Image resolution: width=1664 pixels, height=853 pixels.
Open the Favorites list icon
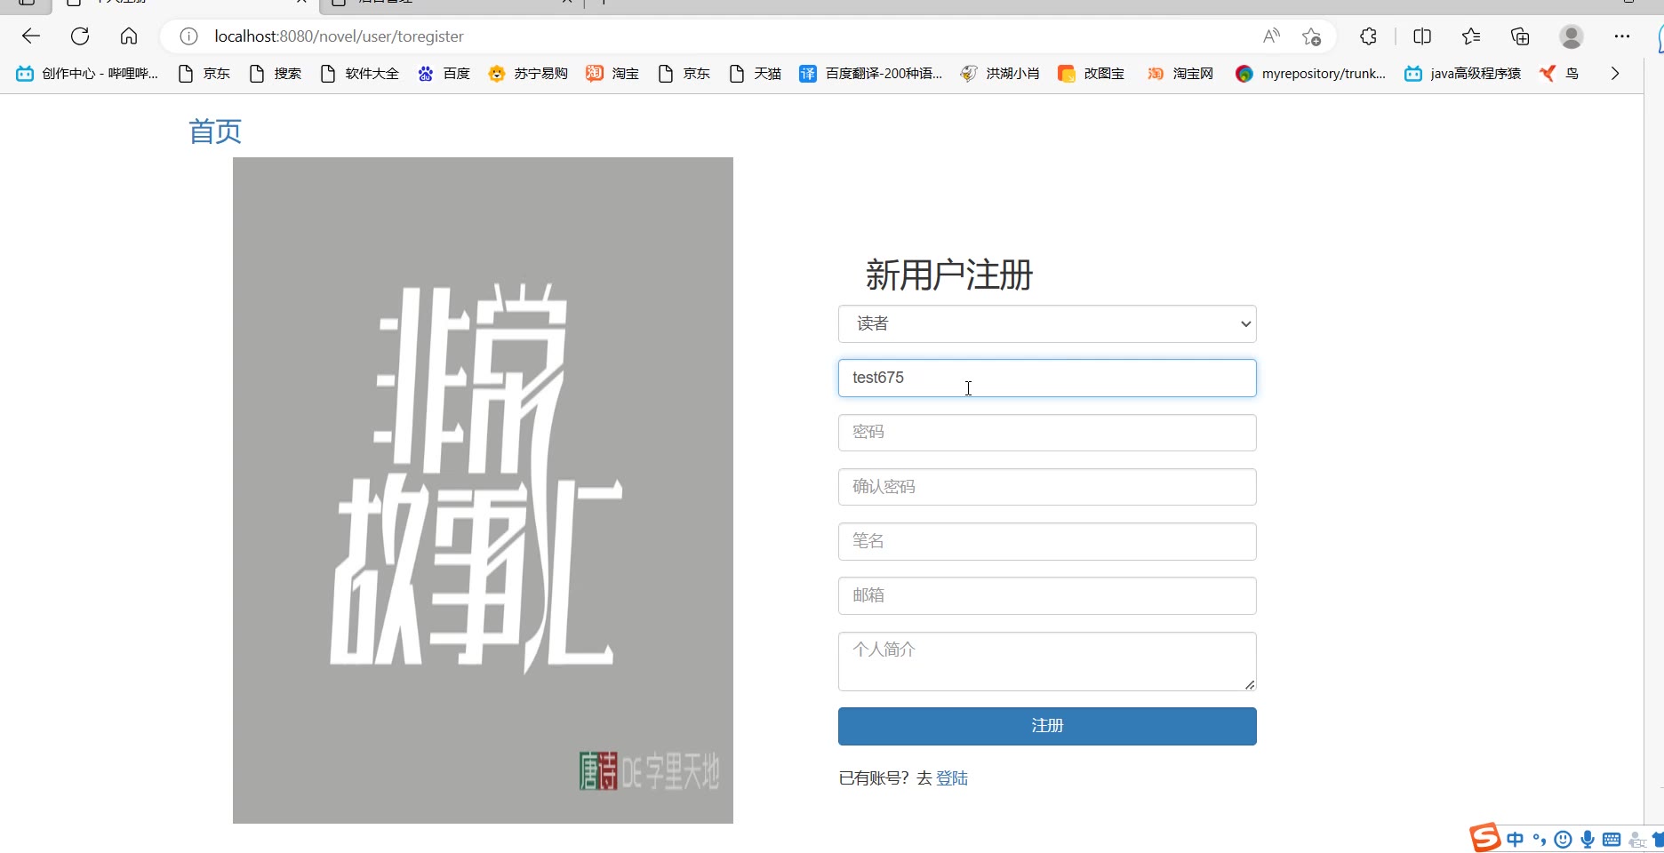tap(1471, 36)
